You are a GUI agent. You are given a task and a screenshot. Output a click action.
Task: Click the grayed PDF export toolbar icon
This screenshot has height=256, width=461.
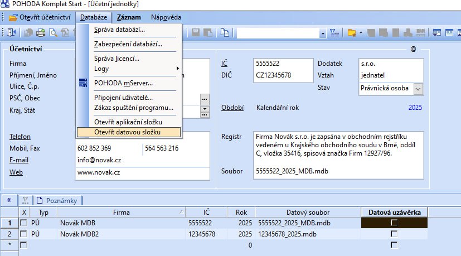point(65,33)
